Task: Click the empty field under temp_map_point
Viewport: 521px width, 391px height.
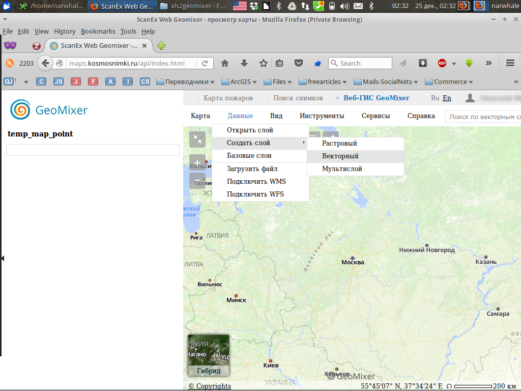Action: [93, 150]
